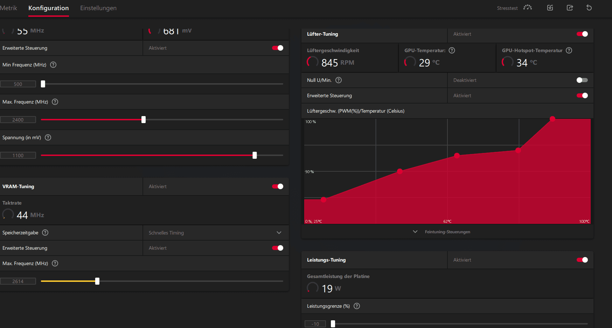
Task: Open the Speicherzeitgabe Schnelles Timing dropdown
Action: point(216,233)
